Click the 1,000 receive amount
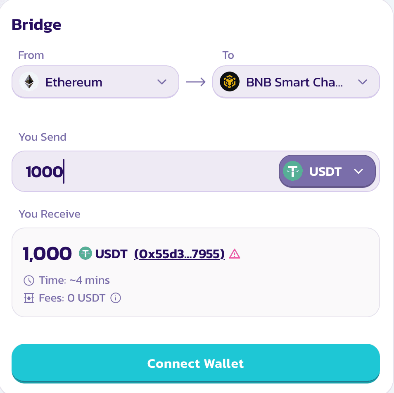394x393 pixels. click(x=47, y=253)
